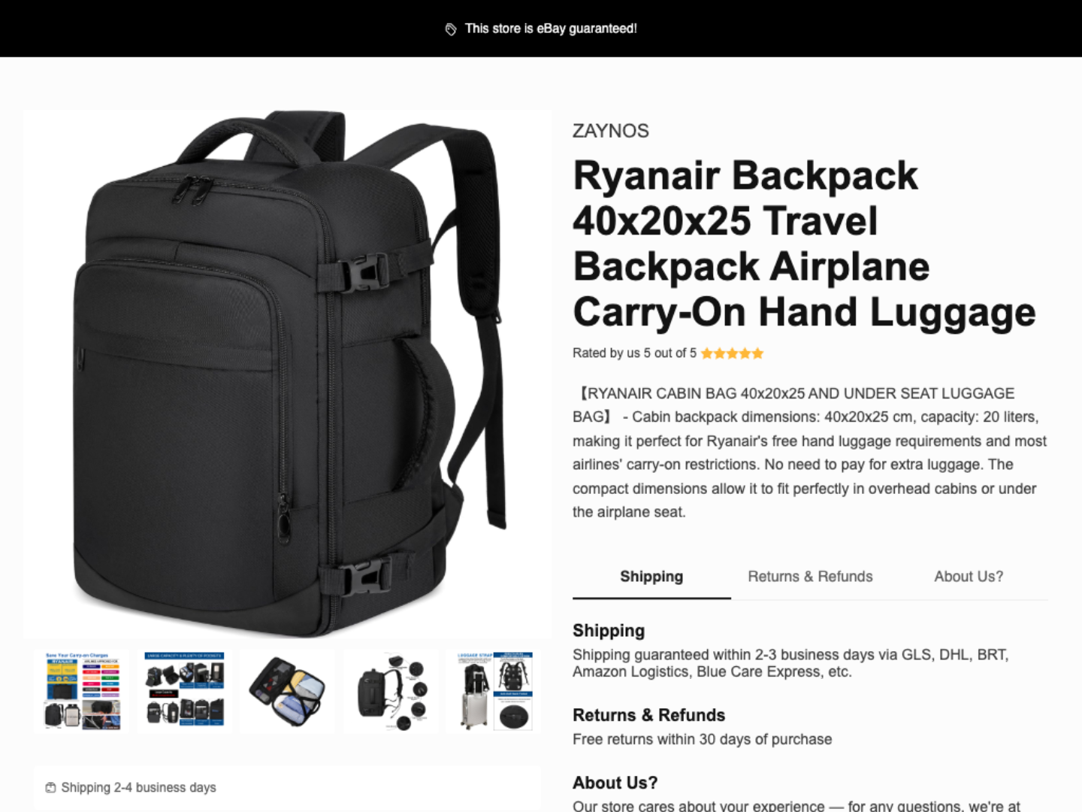This screenshot has height=812, width=1082.
Task: Click the About Us? section heading
Action: click(615, 783)
